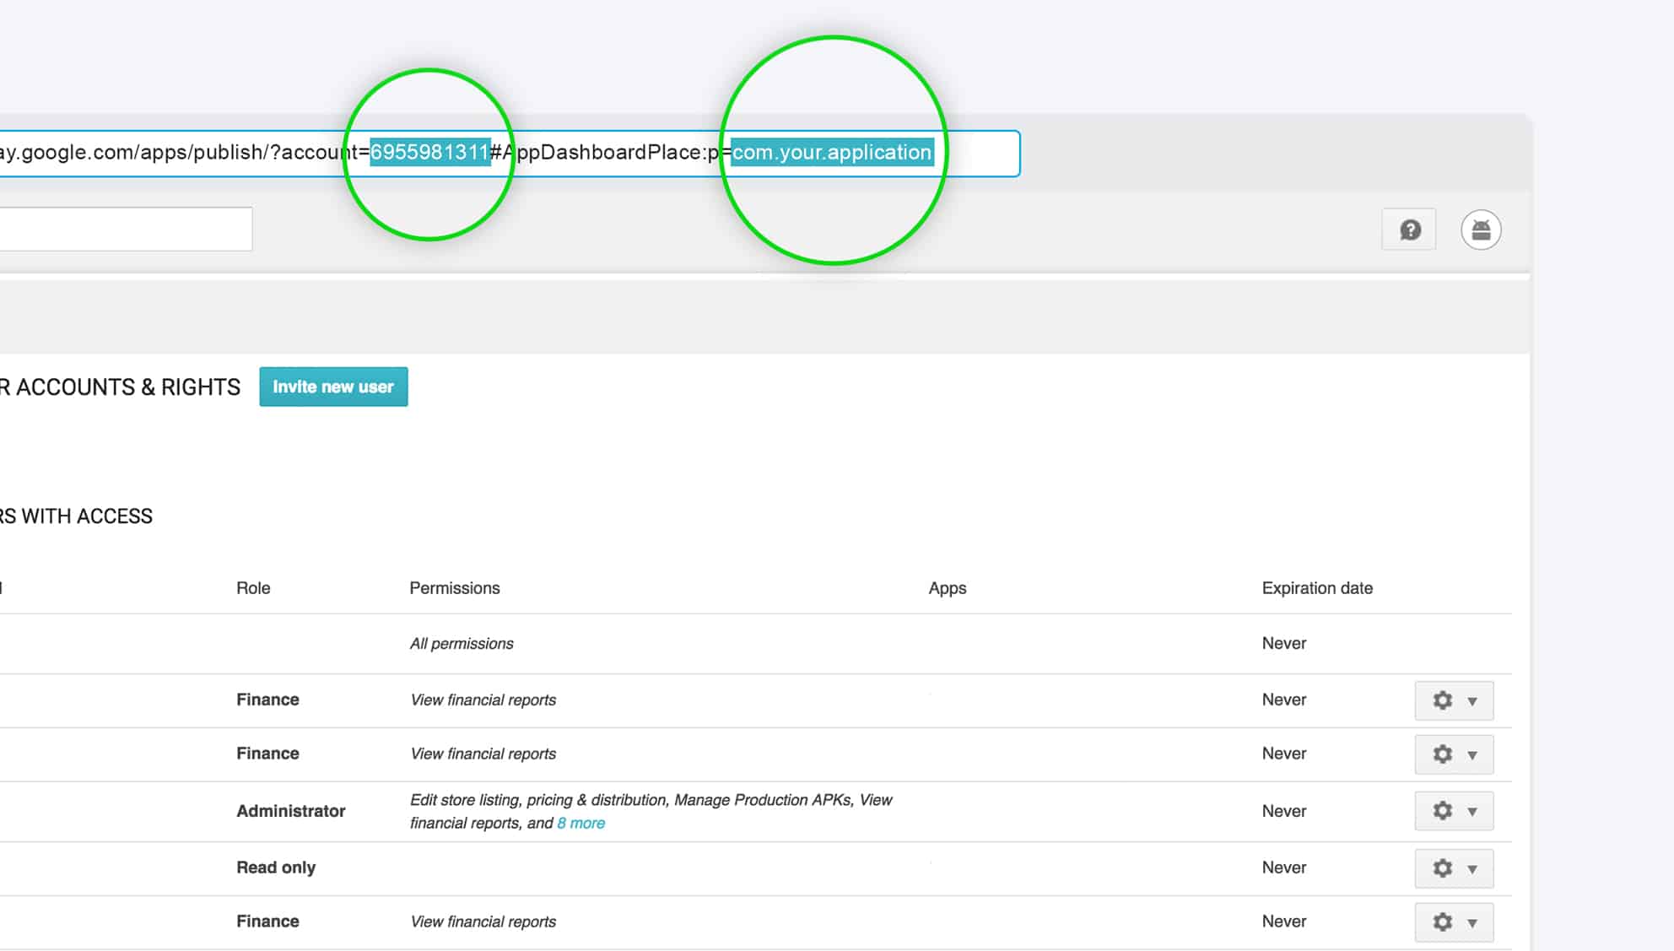The image size is (1674, 951).
Task: Click the Role column header
Action: [253, 588]
